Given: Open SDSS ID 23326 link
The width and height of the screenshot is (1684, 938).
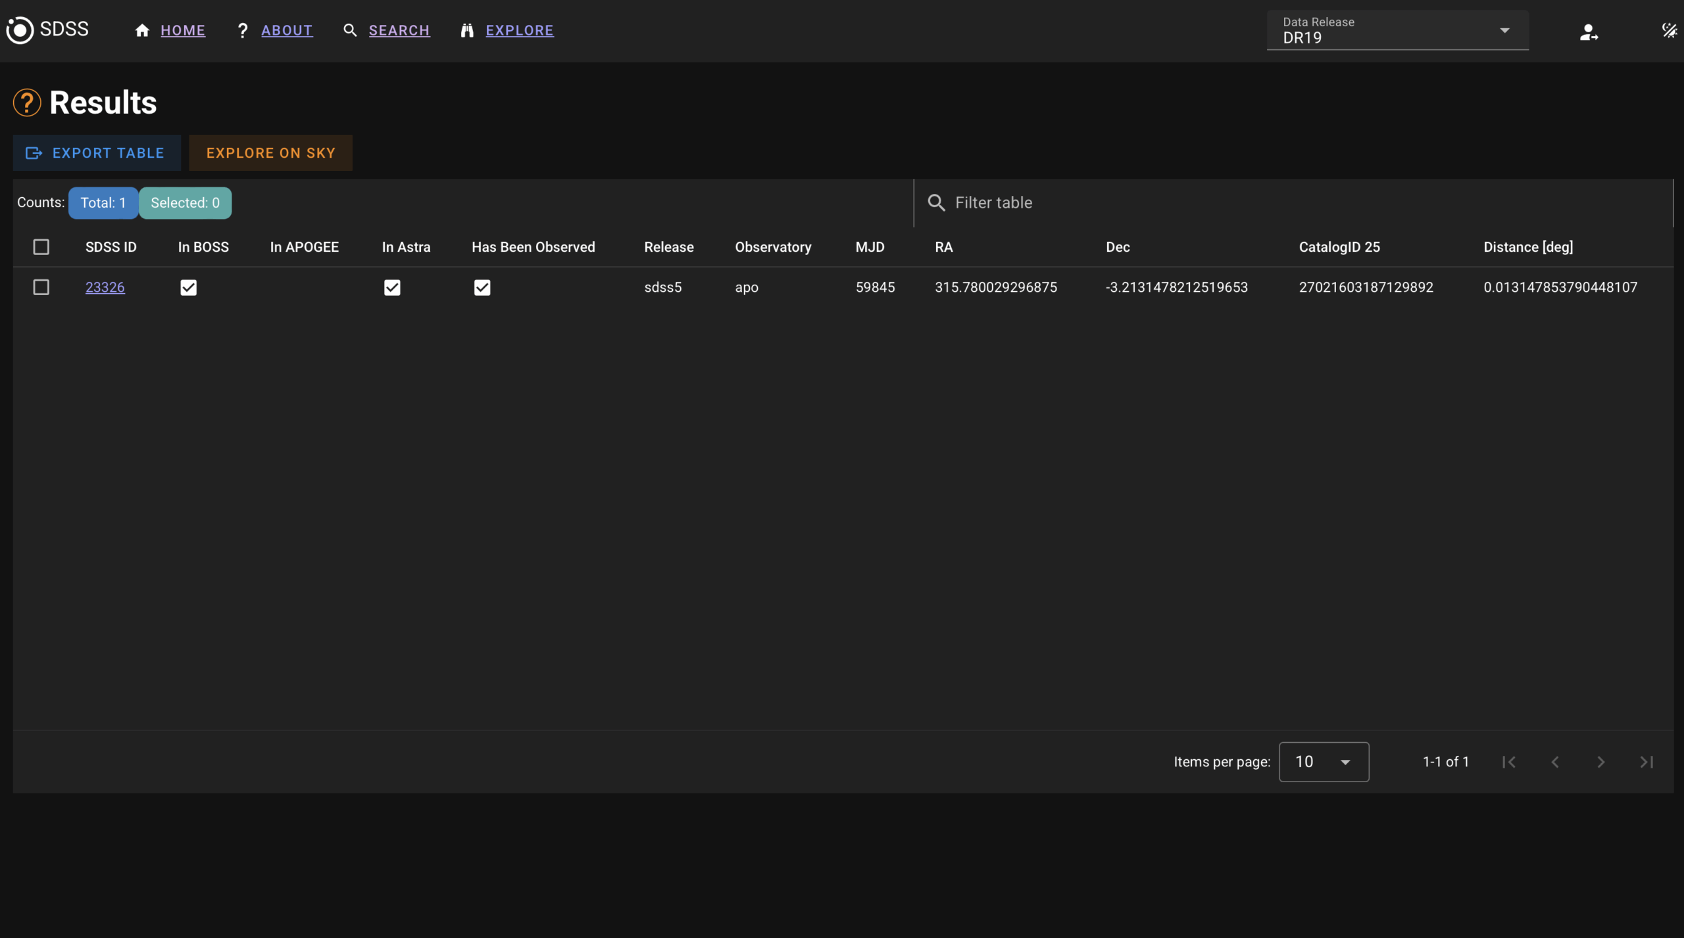Looking at the screenshot, I should pos(105,287).
